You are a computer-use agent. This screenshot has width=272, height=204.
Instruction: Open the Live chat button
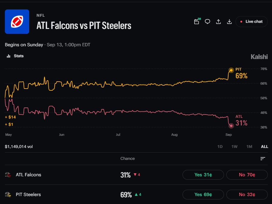pos(252,22)
